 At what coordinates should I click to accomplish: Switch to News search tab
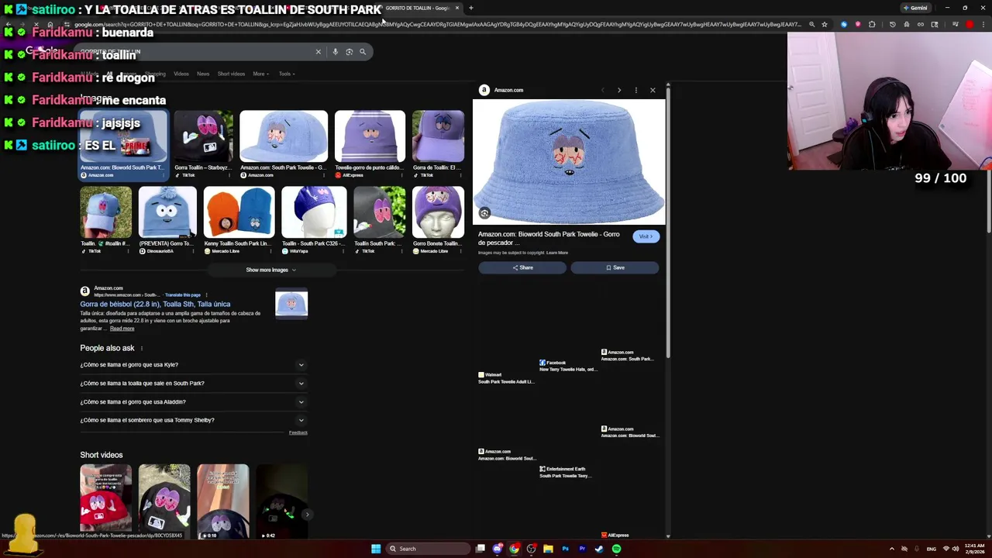point(203,74)
